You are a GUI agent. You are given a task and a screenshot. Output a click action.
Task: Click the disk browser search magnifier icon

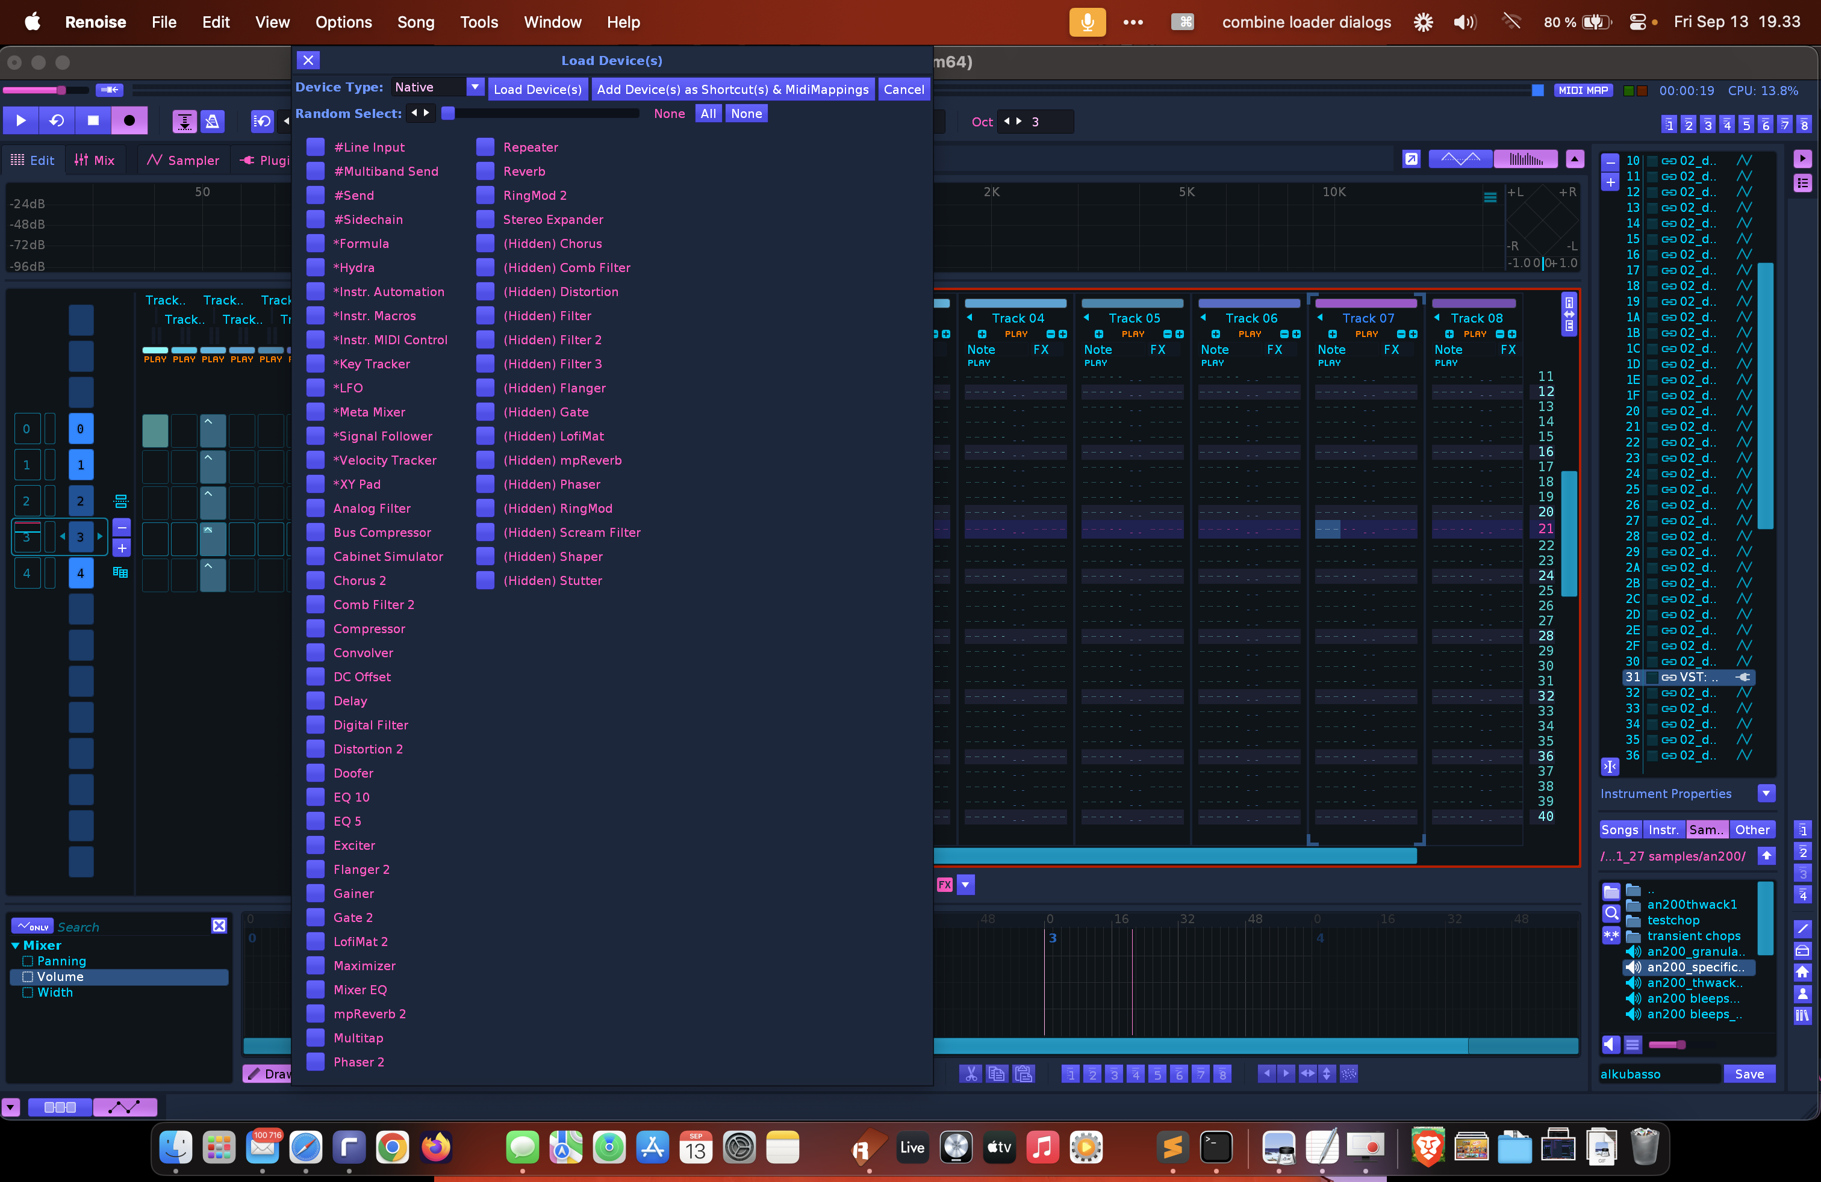pos(1611,913)
